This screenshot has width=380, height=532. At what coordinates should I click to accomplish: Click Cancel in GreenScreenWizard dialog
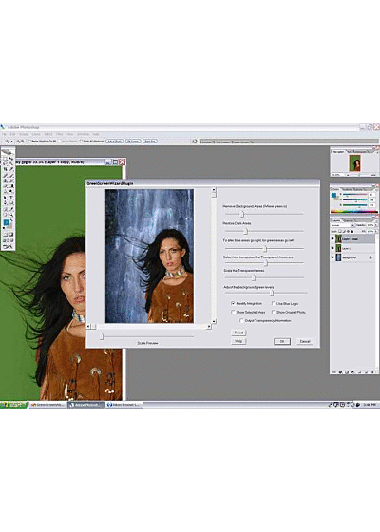click(305, 341)
